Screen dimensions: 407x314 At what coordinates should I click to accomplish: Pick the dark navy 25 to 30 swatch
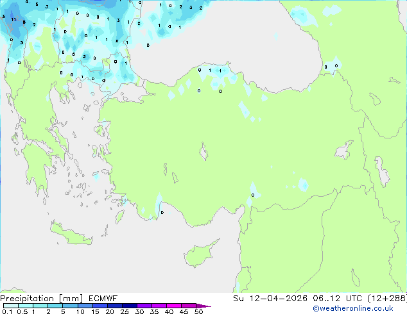click(129, 306)
